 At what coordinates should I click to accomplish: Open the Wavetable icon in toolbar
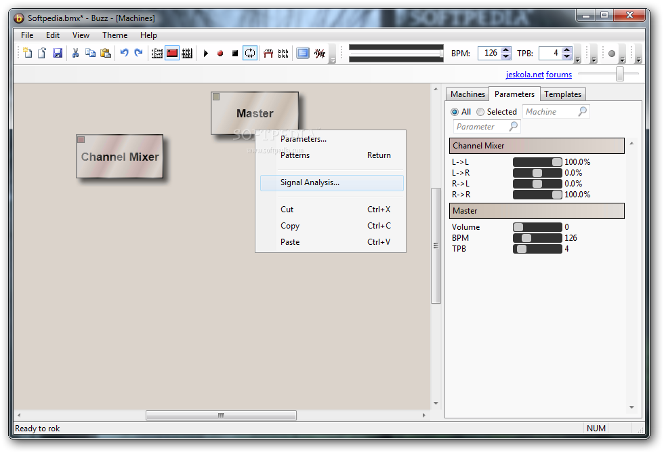[268, 53]
